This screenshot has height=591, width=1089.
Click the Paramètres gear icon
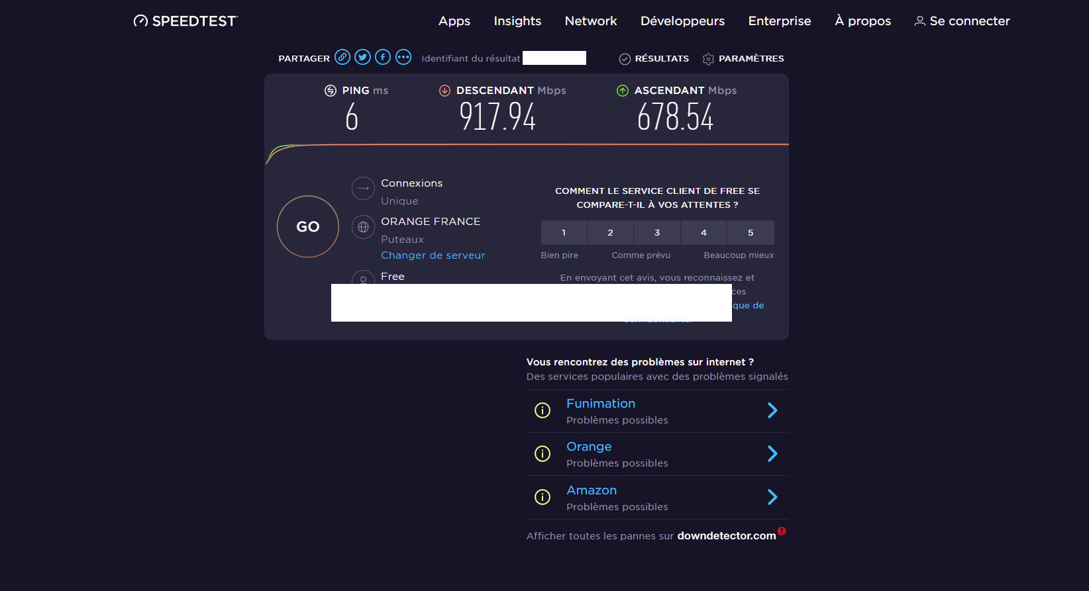708,59
